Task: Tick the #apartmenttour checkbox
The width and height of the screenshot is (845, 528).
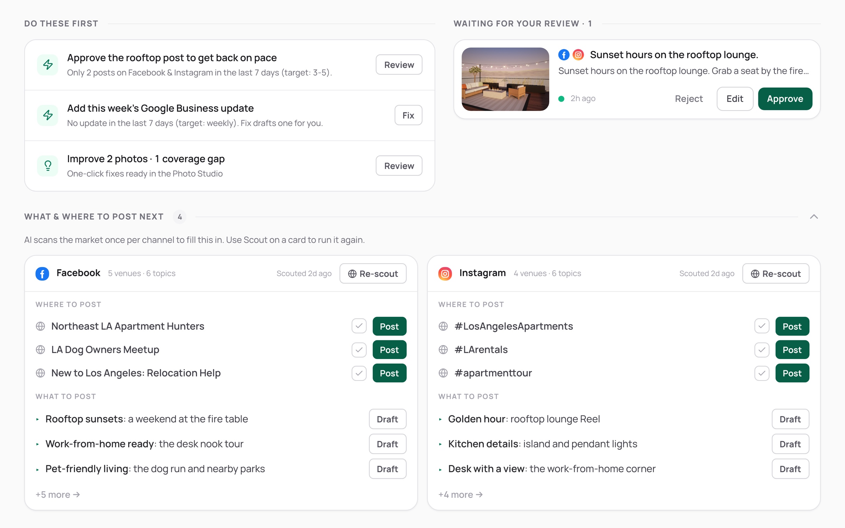Action: point(762,373)
